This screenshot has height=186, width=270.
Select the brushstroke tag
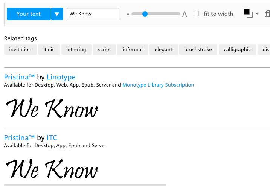[x=198, y=50]
